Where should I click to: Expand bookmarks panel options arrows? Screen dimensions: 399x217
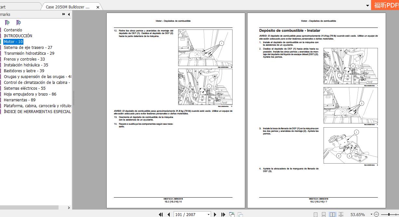[x=64, y=14]
